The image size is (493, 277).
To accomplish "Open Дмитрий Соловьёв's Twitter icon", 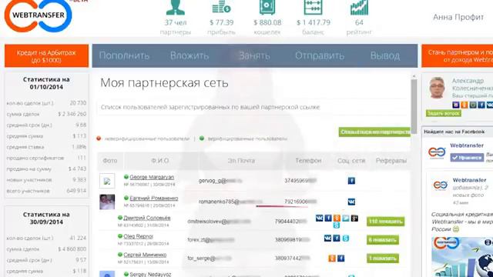I will click(x=346, y=218).
